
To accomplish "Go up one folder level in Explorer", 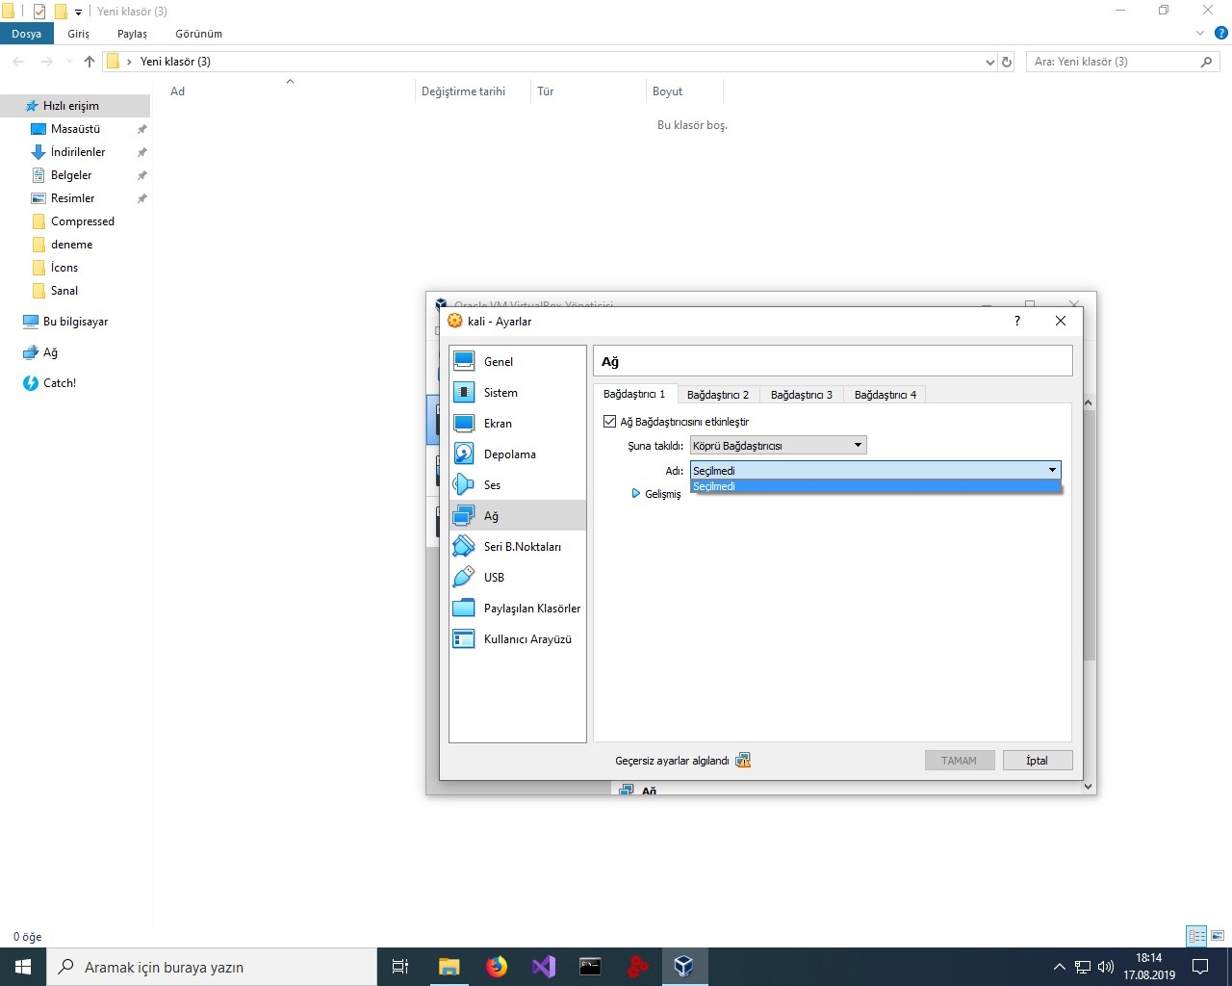I will [x=90, y=62].
